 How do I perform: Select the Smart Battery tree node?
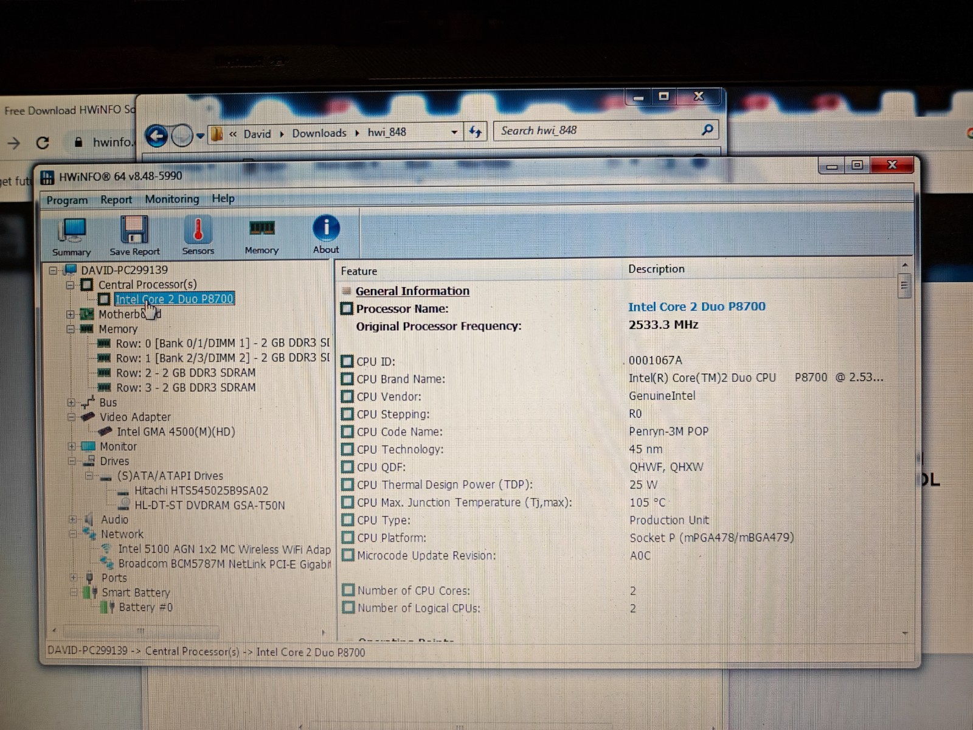coord(136,593)
